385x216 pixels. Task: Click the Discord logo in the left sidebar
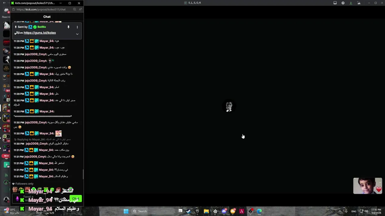click(6, 10)
